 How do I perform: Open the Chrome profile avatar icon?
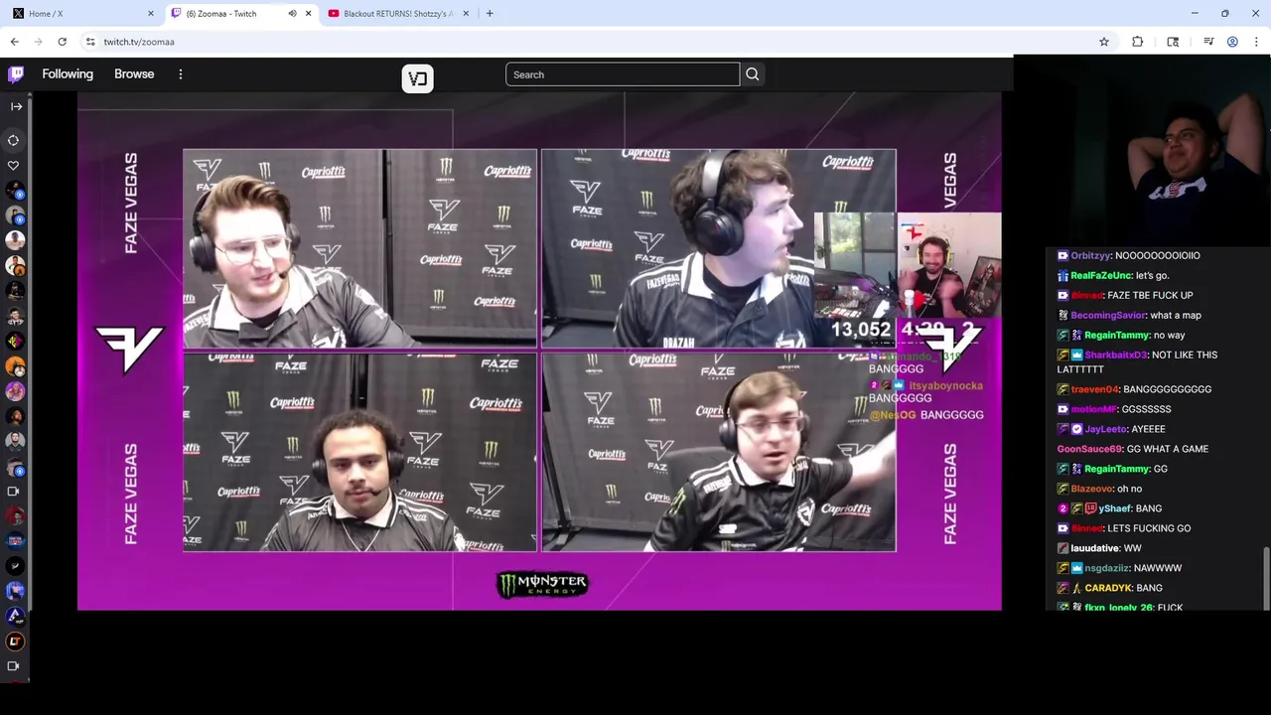coord(1232,42)
